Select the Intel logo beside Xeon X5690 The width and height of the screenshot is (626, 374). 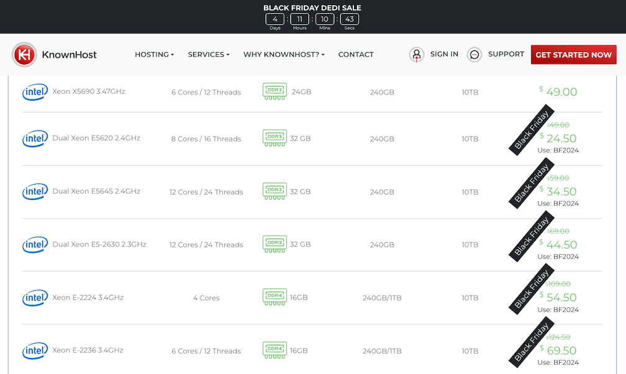point(35,91)
